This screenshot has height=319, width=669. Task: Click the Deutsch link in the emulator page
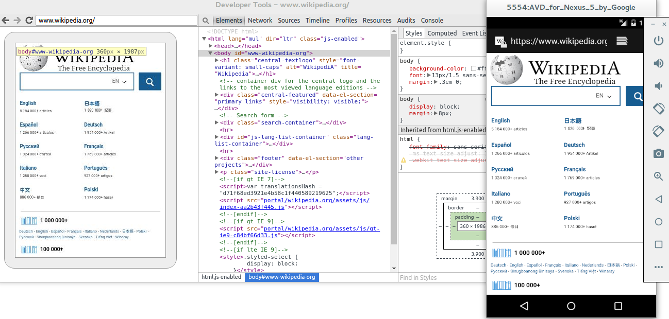click(574, 145)
